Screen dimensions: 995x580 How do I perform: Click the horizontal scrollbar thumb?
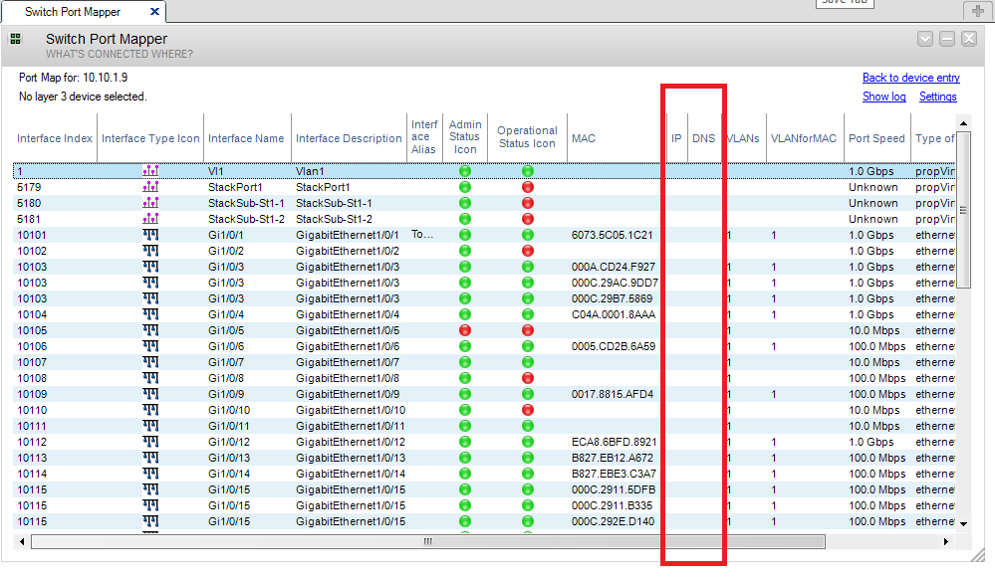click(428, 541)
